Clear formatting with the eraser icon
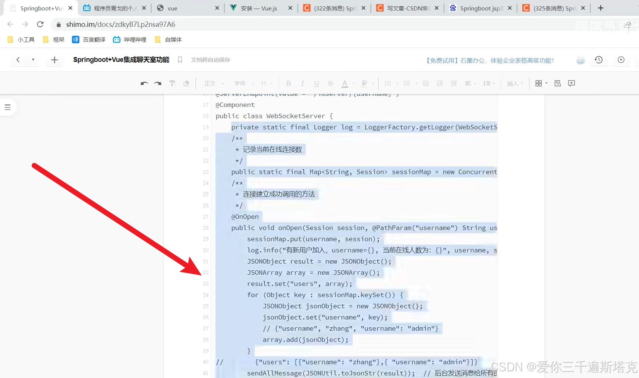The height and width of the screenshot is (378, 639). tap(186, 83)
